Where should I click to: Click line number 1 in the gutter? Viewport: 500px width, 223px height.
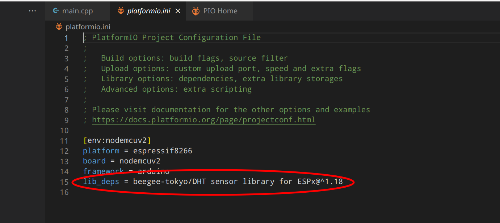coord(66,38)
